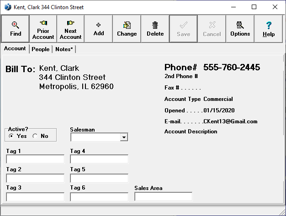This screenshot has height=216, width=286.
Task: Open the Options toolbar button
Action: 240,29
